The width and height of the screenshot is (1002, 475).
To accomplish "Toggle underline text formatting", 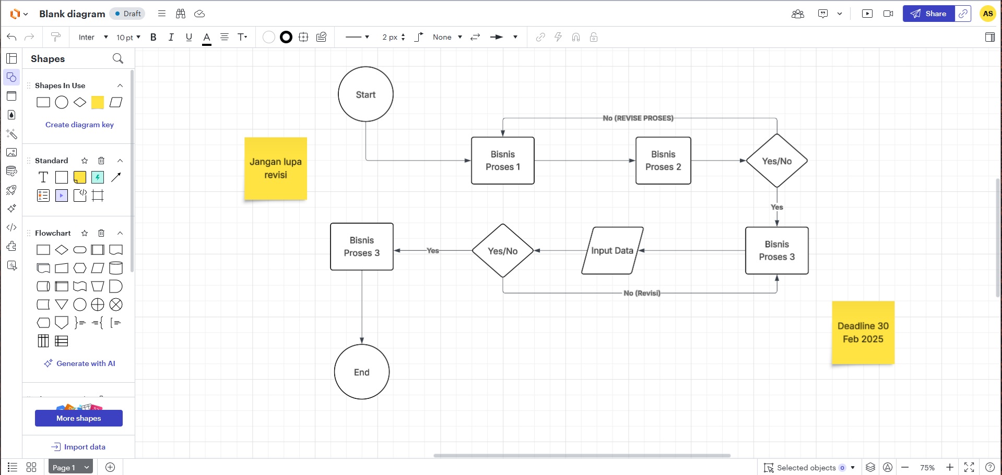I will [188, 37].
